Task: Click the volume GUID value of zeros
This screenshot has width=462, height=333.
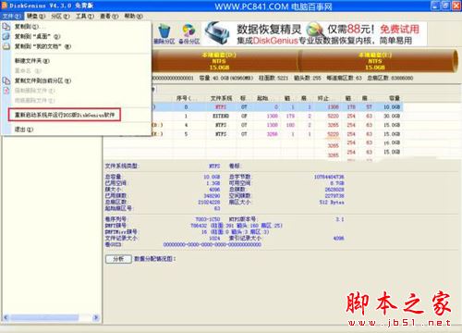Action: [213, 244]
